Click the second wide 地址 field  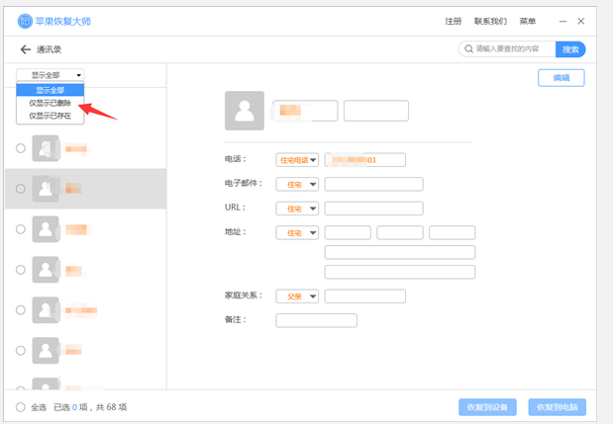(x=400, y=272)
